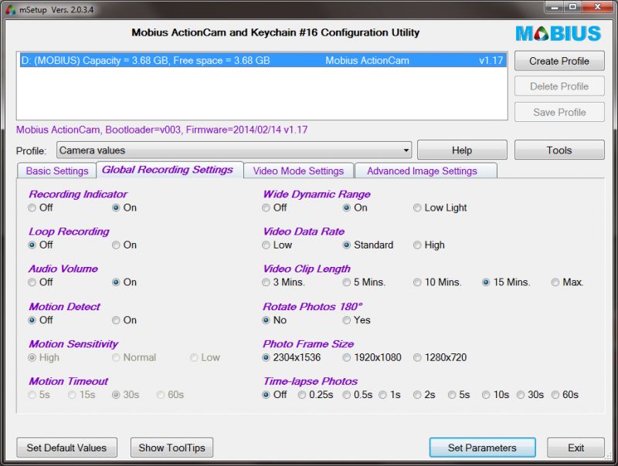Select Low Video Data Rate
This screenshot has width=618, height=466.
(277, 245)
